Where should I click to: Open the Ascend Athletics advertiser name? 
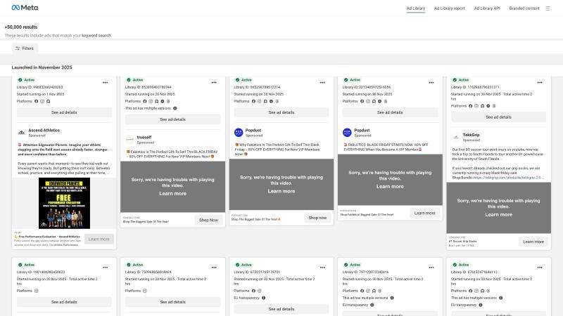(x=44, y=131)
